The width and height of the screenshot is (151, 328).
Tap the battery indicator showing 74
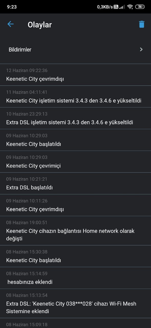coord(140,7)
